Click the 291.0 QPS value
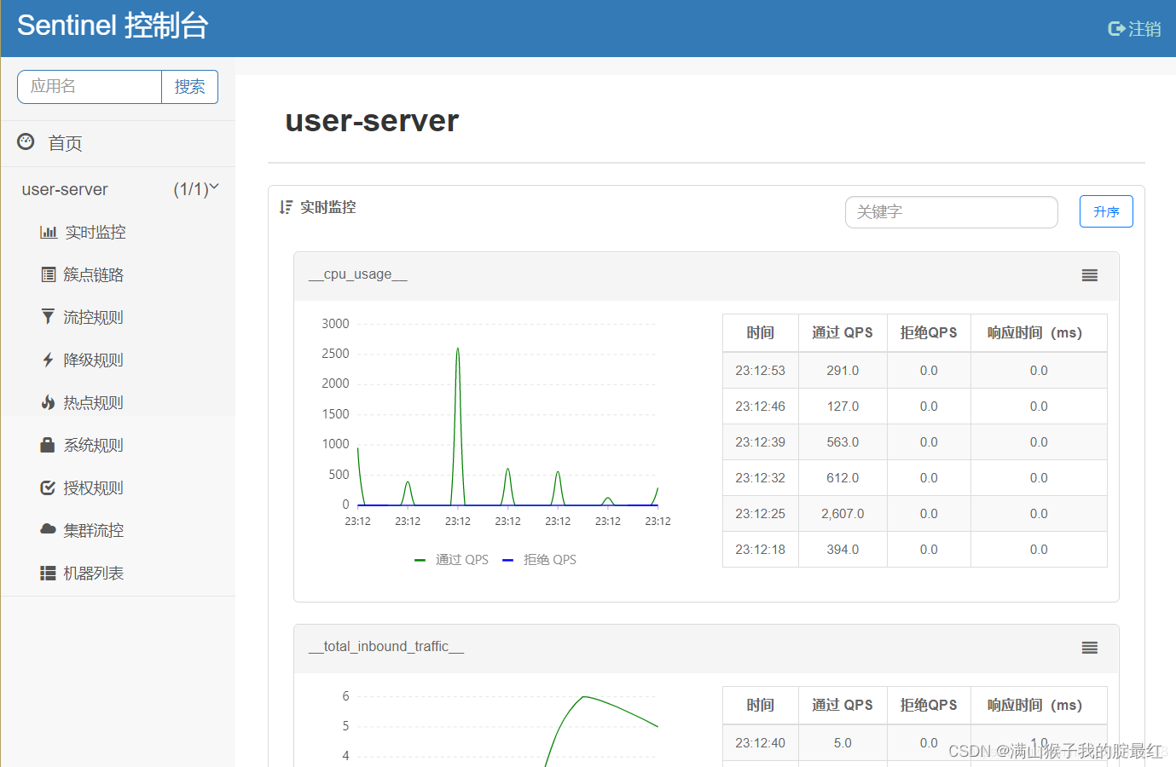 [843, 371]
